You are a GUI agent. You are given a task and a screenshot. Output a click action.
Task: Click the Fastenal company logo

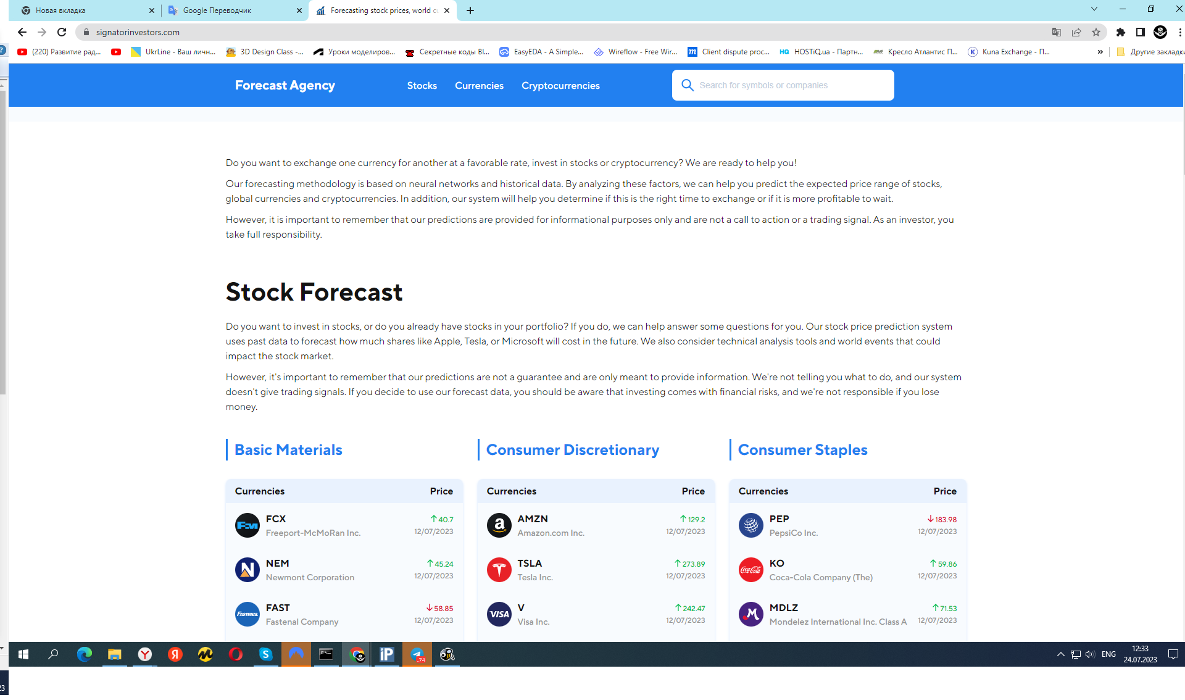pos(247,614)
